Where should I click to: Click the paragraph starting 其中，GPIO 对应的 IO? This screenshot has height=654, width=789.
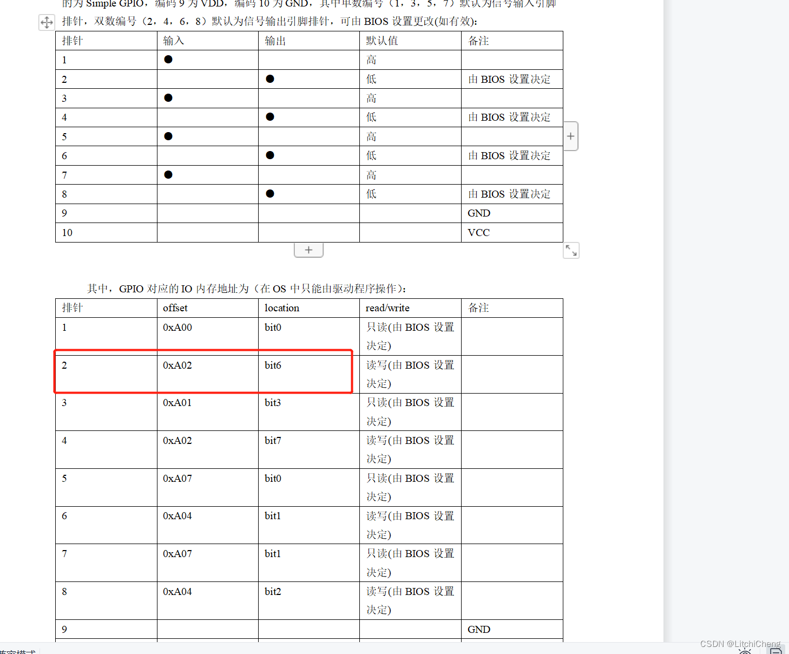click(x=247, y=289)
